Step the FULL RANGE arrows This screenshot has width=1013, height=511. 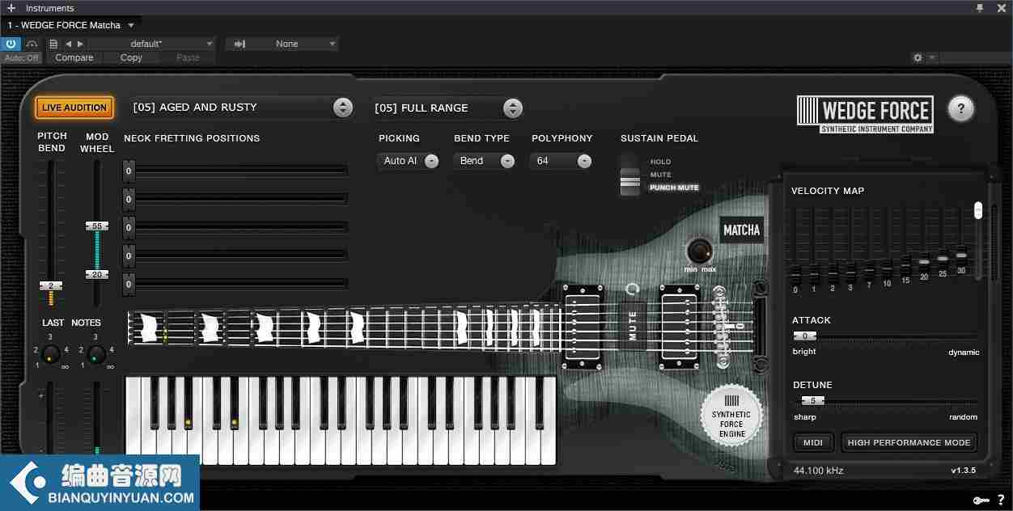click(x=512, y=108)
